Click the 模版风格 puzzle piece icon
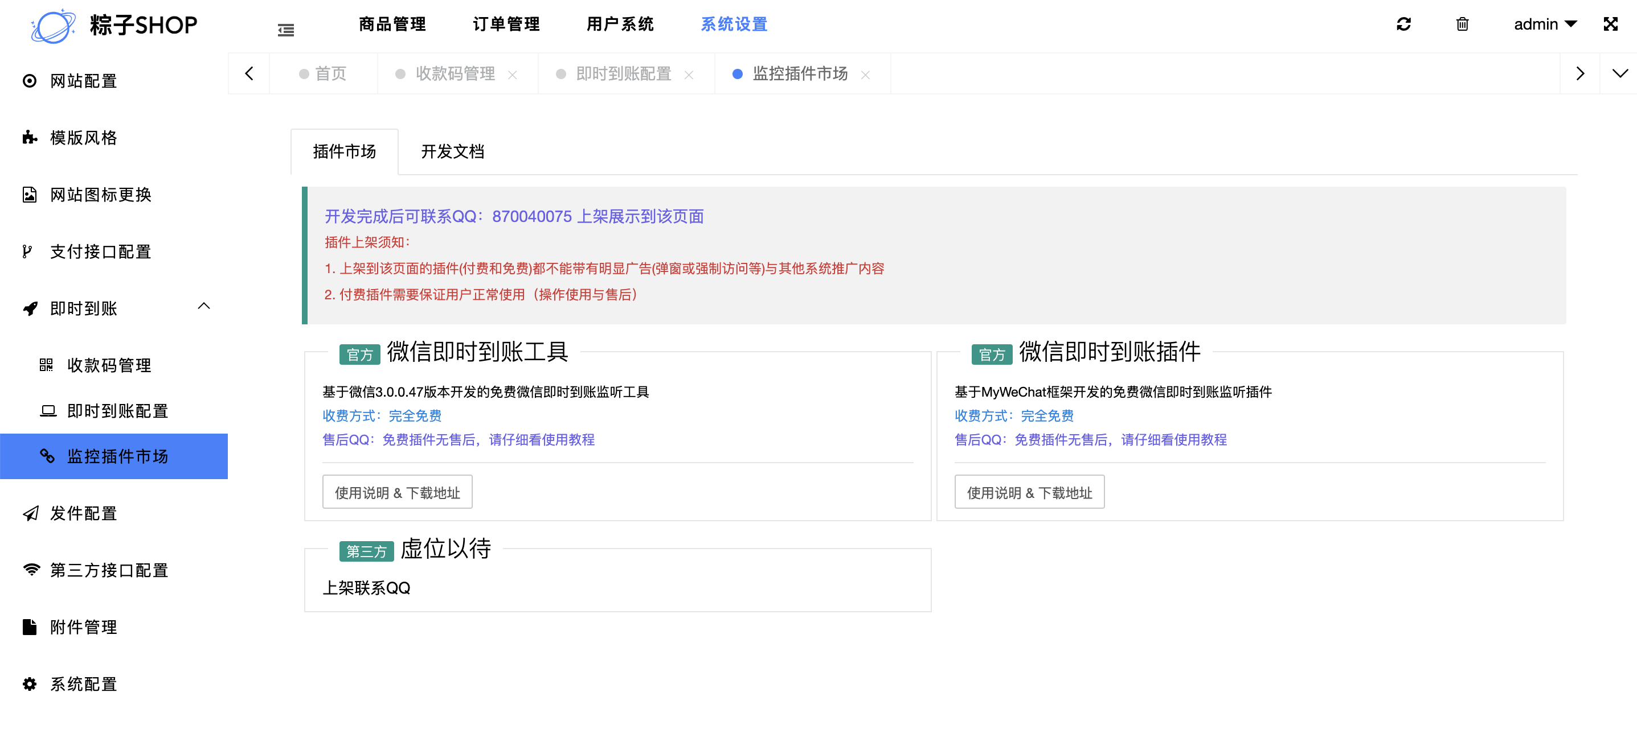This screenshot has width=1637, height=750. pyautogui.click(x=29, y=137)
